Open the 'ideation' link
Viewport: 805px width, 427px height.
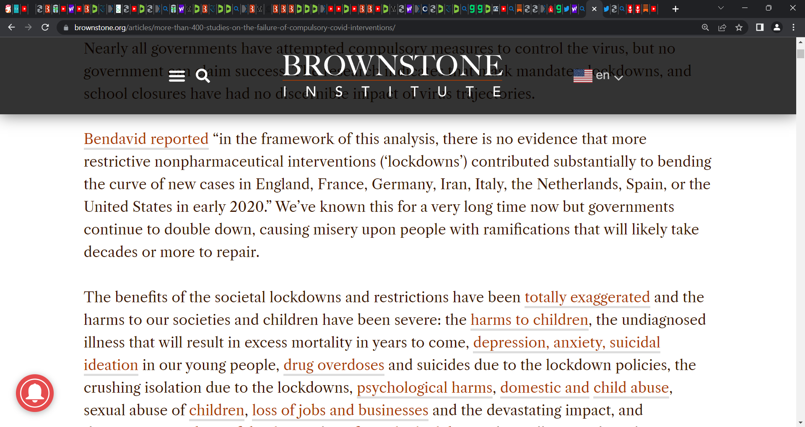pos(111,365)
